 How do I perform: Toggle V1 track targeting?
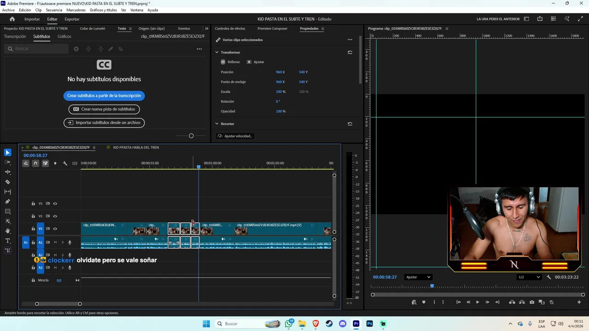[x=40, y=228]
